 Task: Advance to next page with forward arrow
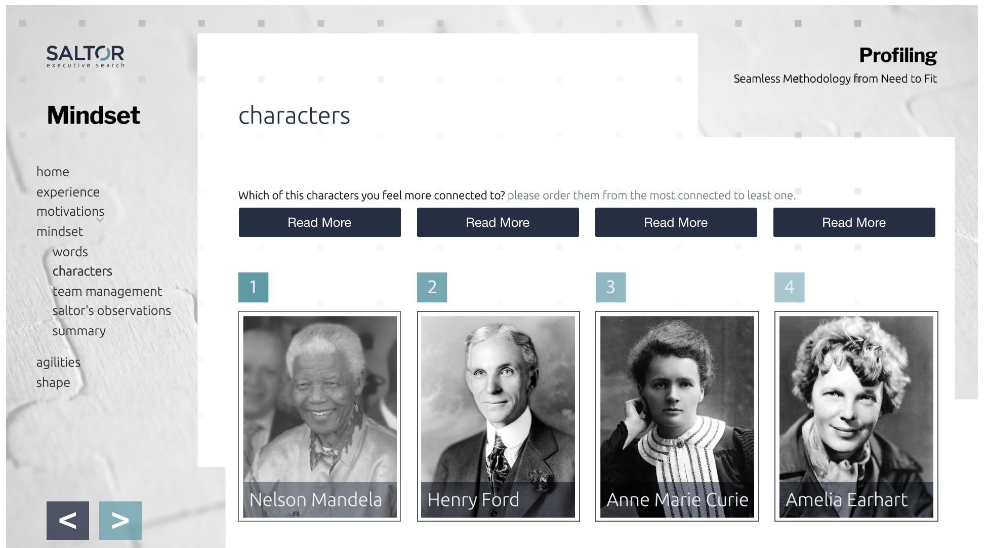[x=120, y=520]
